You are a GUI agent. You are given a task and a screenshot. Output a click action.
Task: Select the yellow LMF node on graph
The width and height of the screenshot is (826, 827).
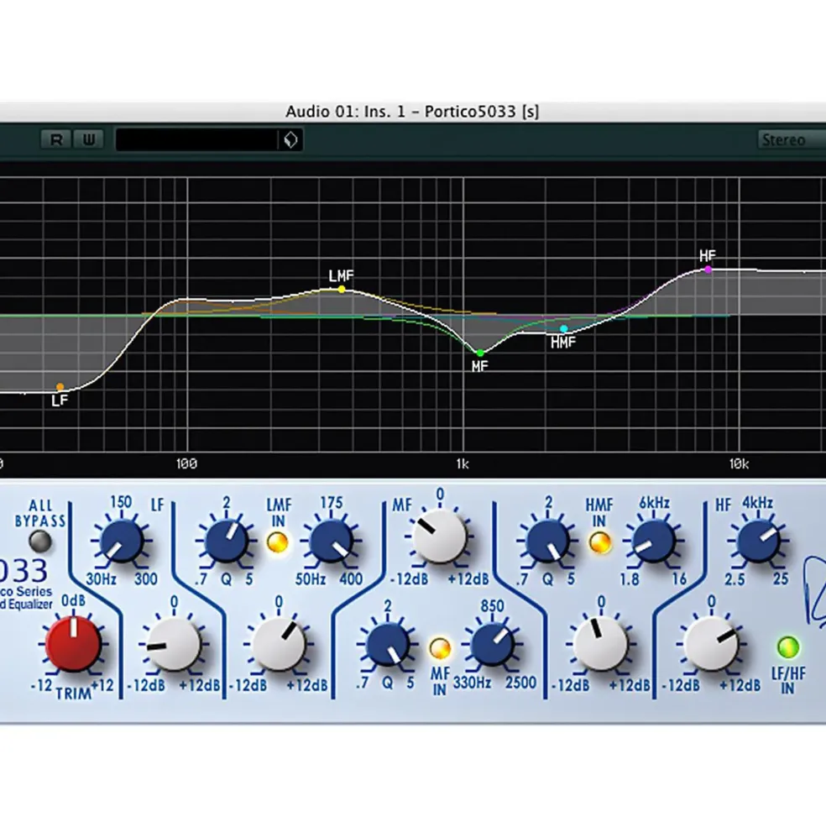(x=342, y=289)
